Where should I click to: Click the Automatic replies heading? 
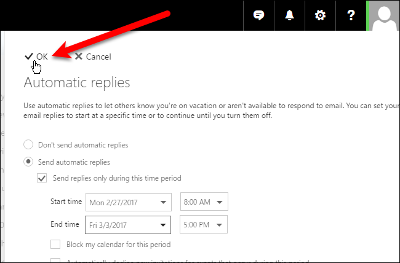[x=76, y=82]
